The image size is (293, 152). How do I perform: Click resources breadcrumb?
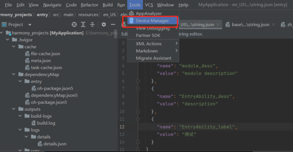(88, 14)
